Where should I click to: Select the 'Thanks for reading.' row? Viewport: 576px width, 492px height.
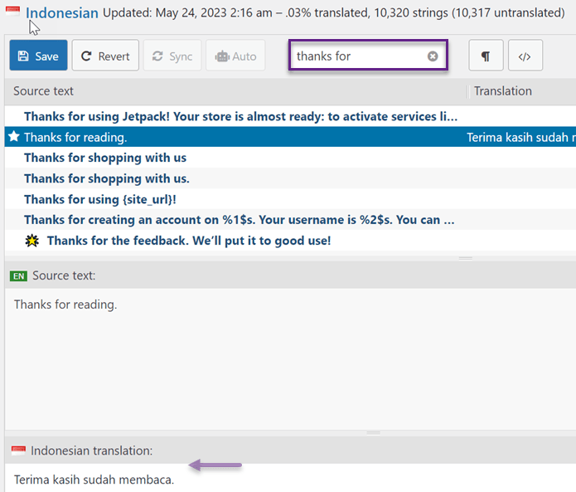point(290,137)
